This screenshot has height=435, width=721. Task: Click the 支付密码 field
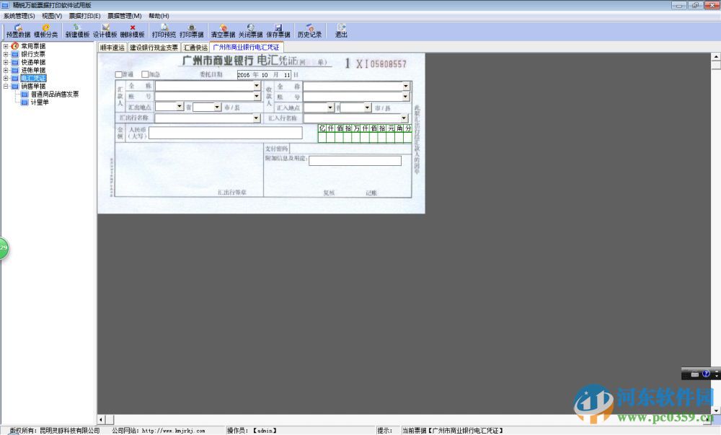350,149
